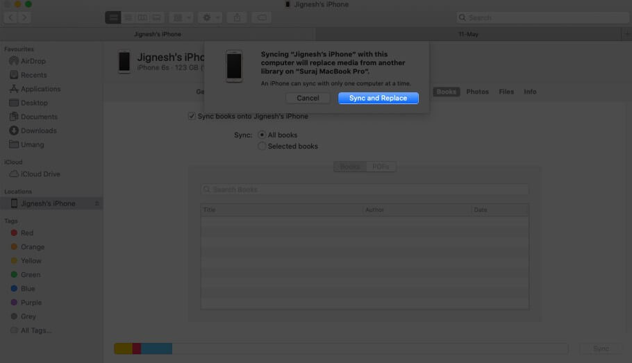Click the Share toolbar icon

pyautogui.click(x=237, y=18)
